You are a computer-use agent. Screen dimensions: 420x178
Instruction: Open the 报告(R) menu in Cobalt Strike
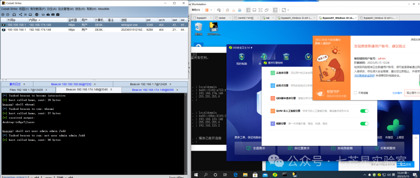click(80, 9)
